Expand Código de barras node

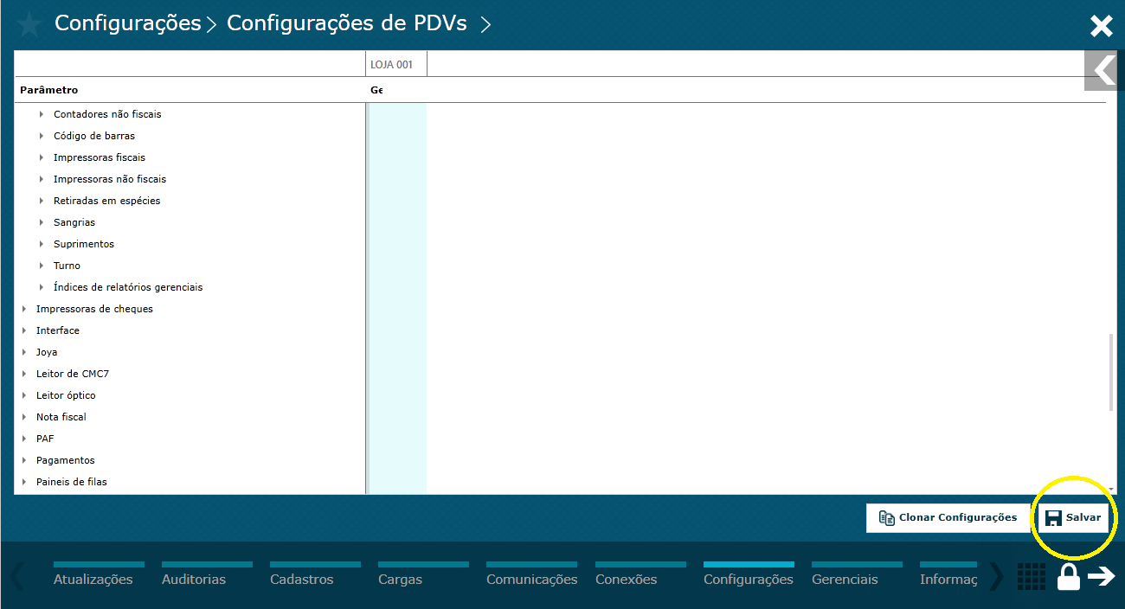(x=41, y=136)
